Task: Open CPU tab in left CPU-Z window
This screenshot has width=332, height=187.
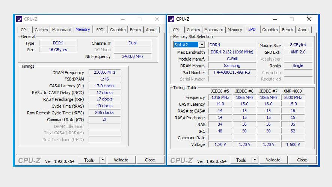Action: tap(24, 30)
